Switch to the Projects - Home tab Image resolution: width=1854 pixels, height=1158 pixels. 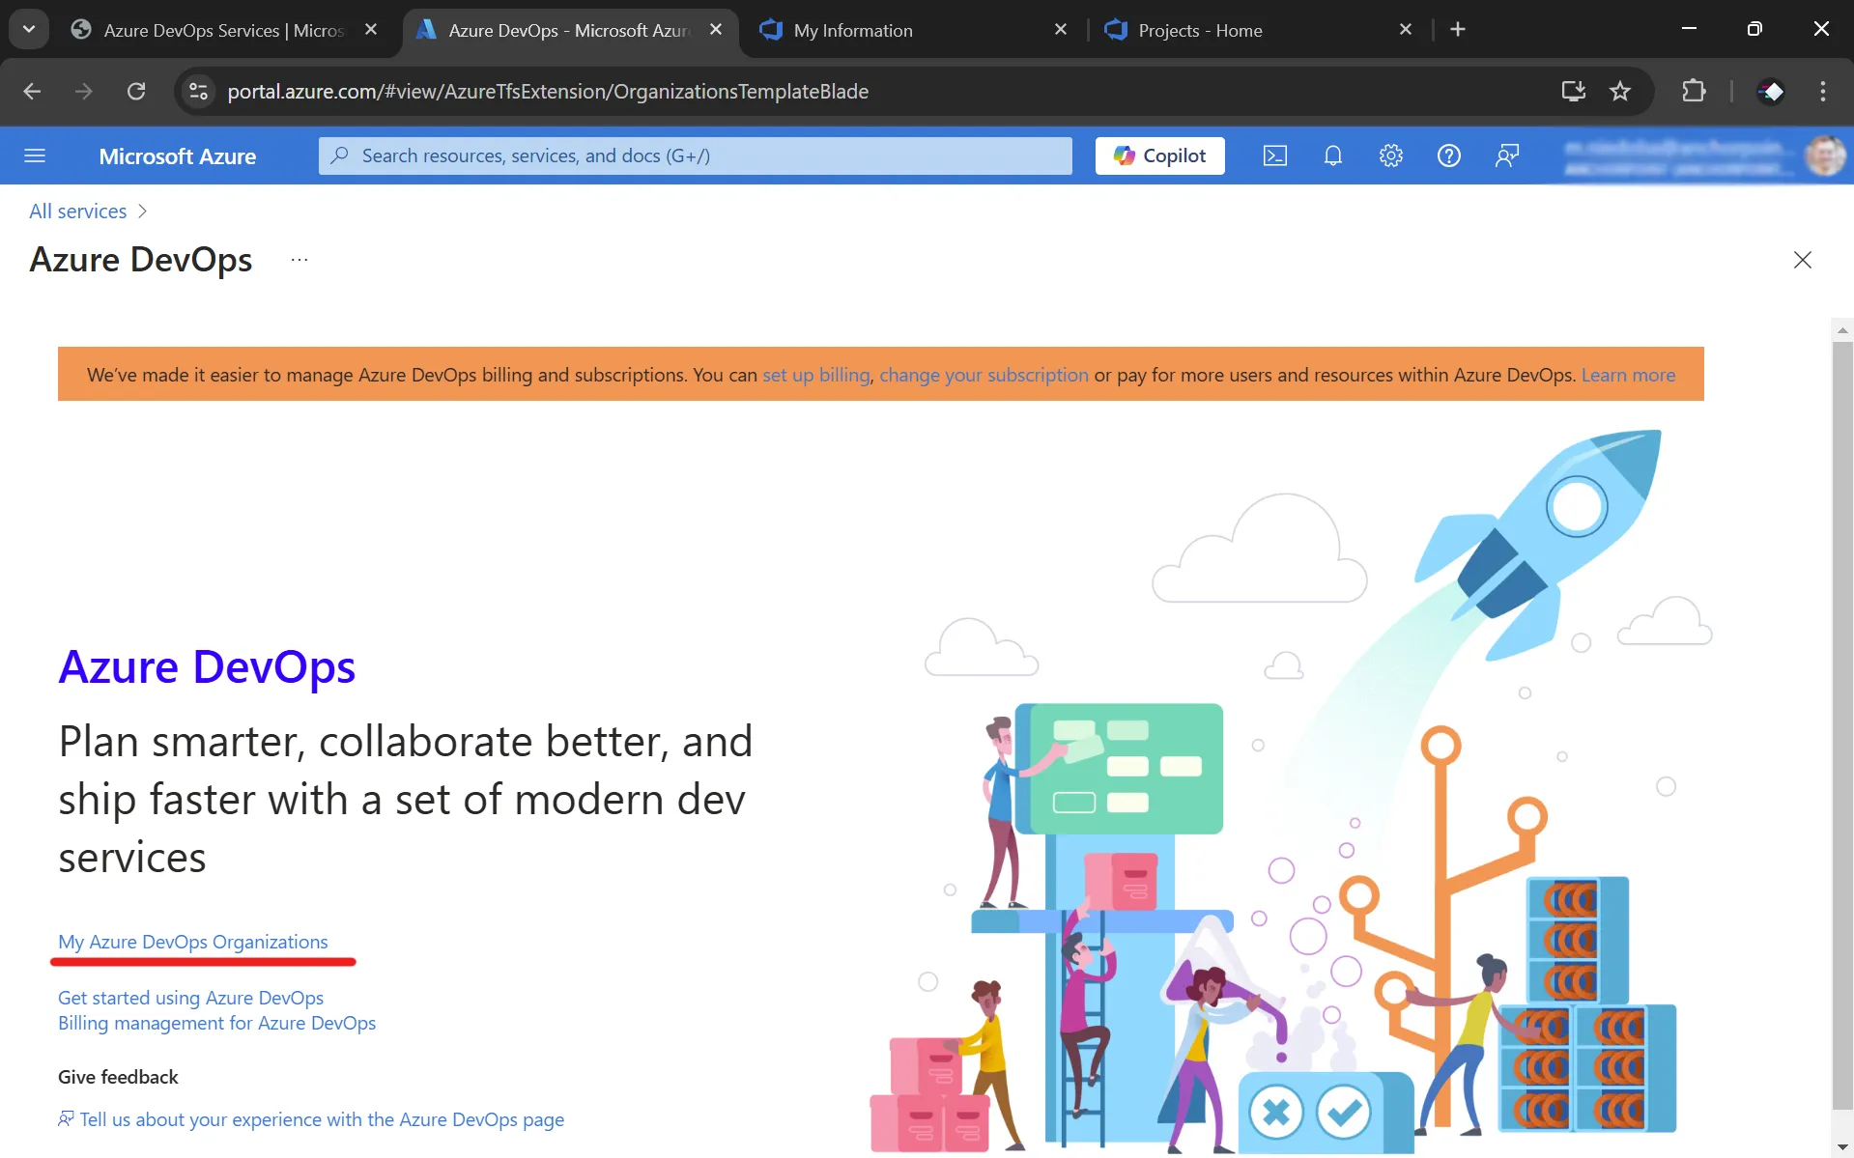coord(1198,30)
